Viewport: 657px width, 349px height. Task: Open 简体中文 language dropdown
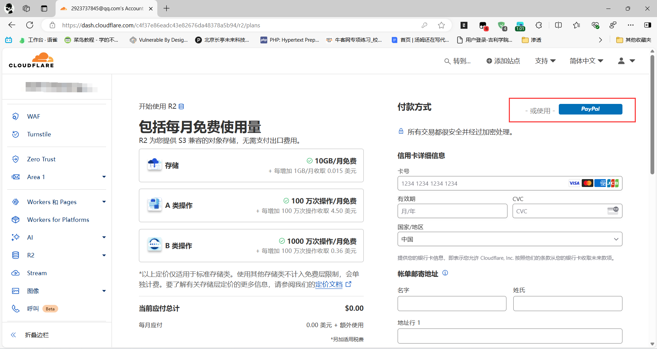pyautogui.click(x=587, y=61)
